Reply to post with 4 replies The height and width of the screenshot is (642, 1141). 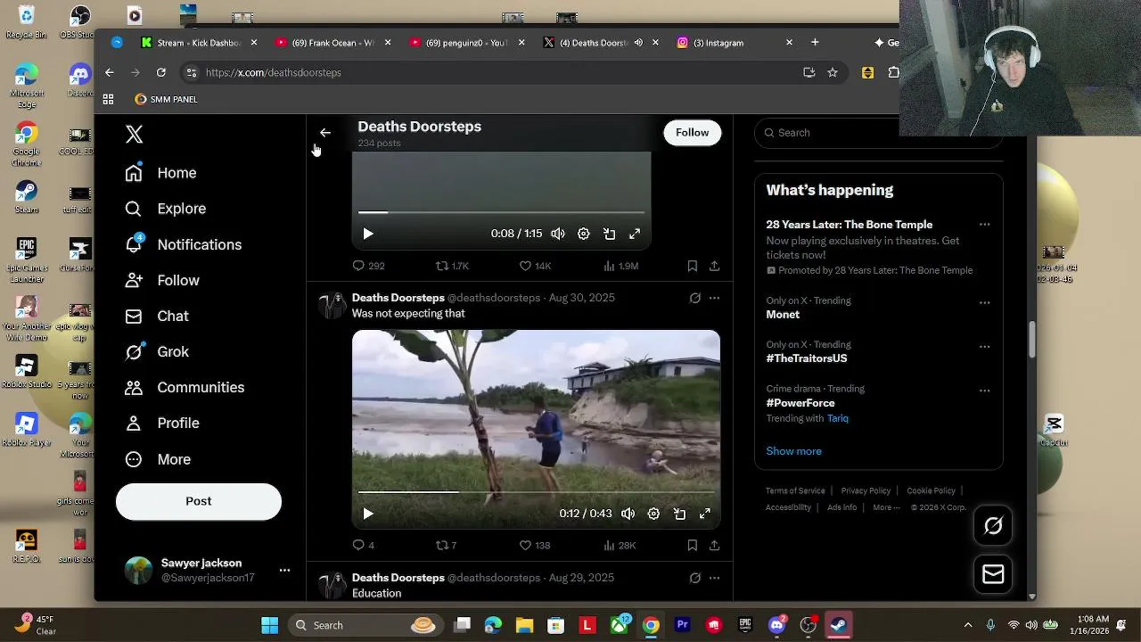(x=363, y=545)
